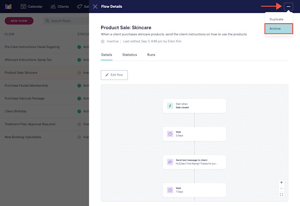Choose Archive from the dropdown menu

point(279,29)
